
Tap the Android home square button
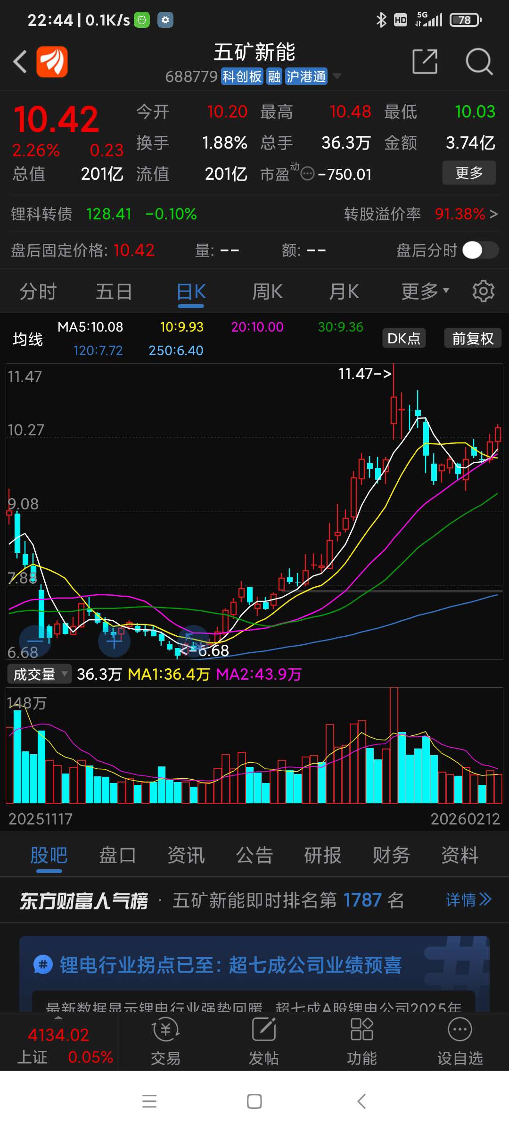[254, 1101]
